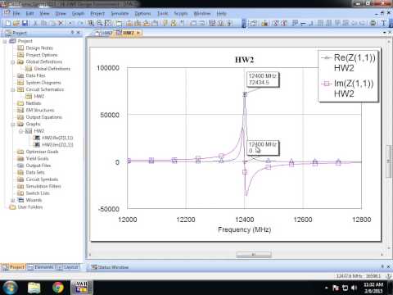This screenshot has width=393, height=295.
Task: Select Yield Goals in the tree
Action: coord(37,158)
